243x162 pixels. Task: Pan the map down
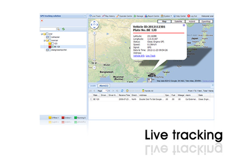(94, 28)
